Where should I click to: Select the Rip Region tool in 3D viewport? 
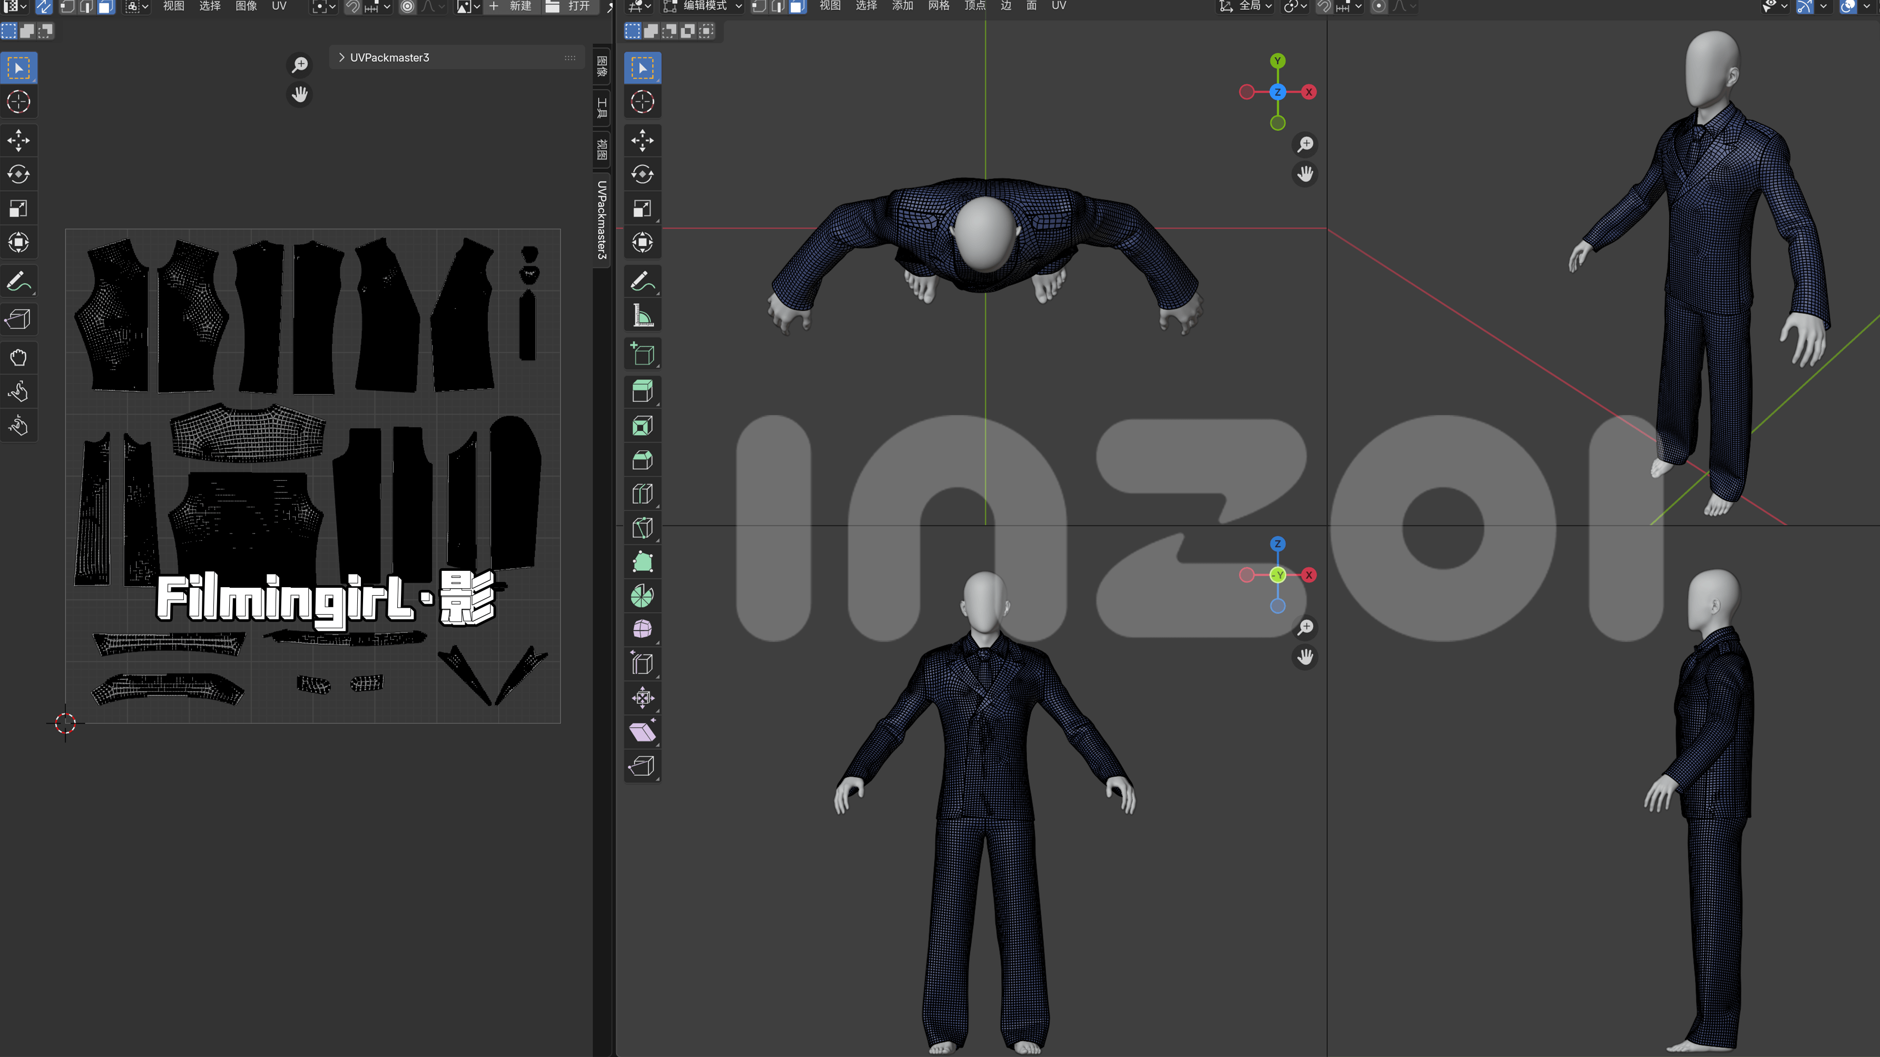[x=642, y=766]
